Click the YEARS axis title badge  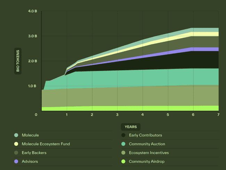pyautogui.click(x=131, y=127)
